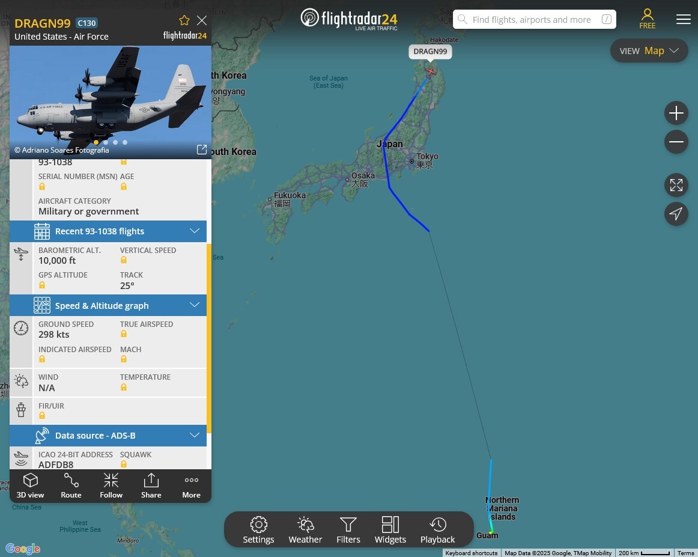Click the Find flights search field
This screenshot has height=557, width=698.
pyautogui.click(x=534, y=20)
